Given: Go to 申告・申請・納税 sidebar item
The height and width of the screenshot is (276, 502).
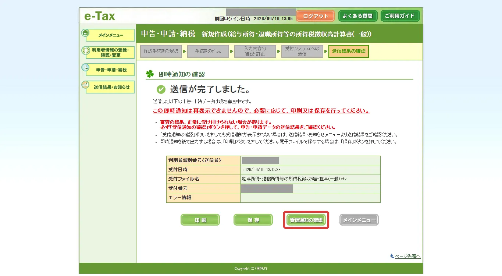Looking at the screenshot, I should point(110,70).
